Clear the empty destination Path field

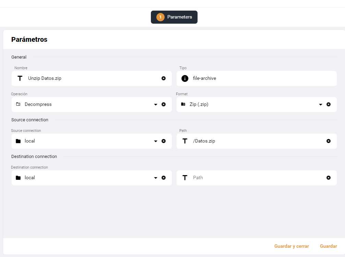[329, 178]
